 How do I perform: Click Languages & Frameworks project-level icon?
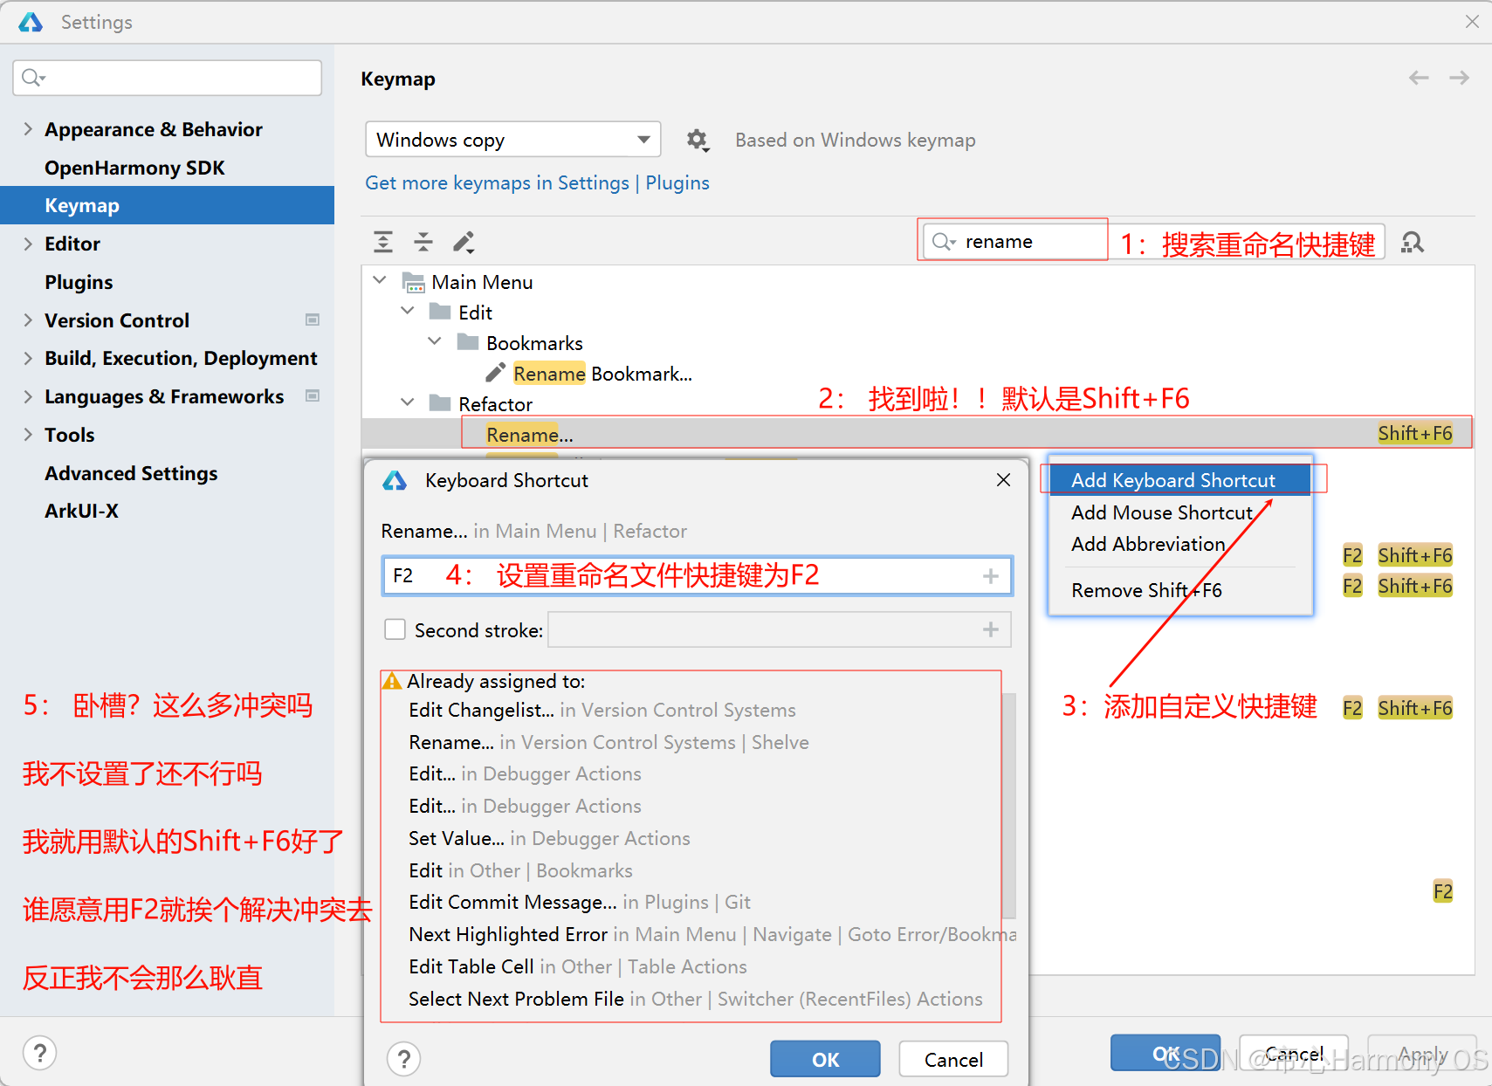click(x=312, y=395)
